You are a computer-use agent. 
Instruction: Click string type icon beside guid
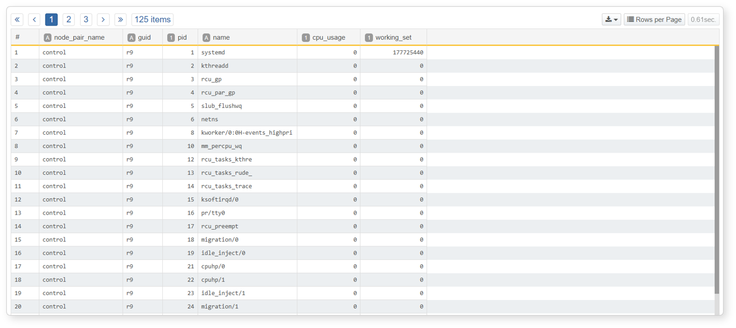(132, 37)
